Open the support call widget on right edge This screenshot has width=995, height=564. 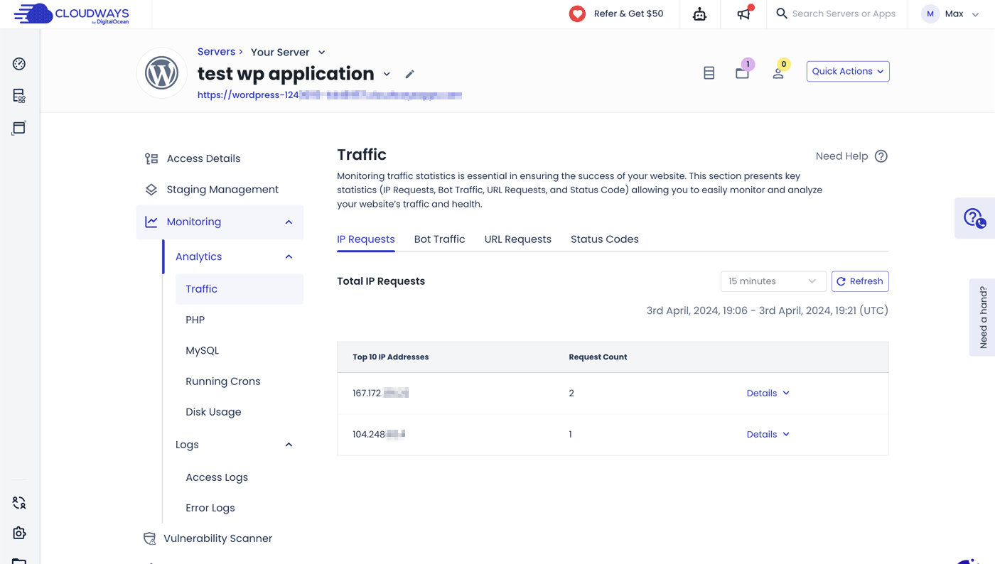pyautogui.click(x=975, y=218)
